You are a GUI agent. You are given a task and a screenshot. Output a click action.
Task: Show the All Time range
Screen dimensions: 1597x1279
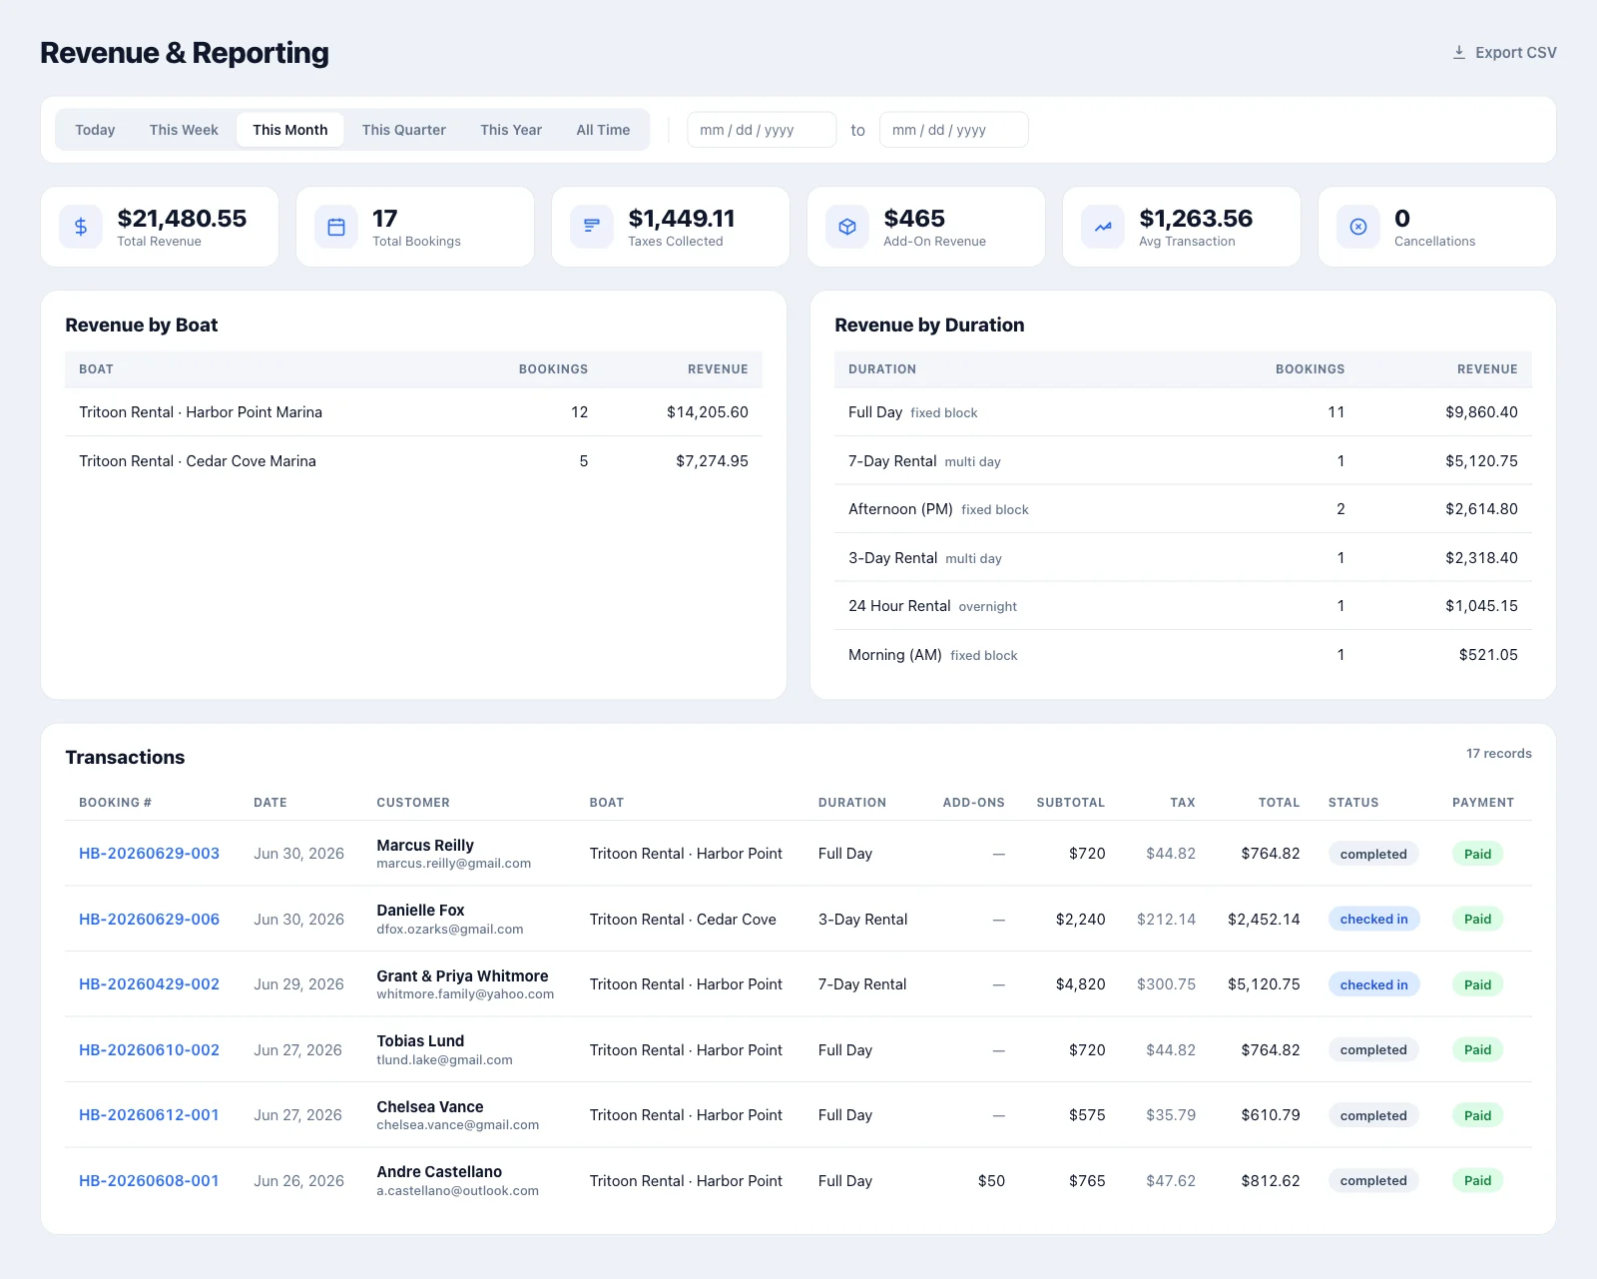[x=603, y=130]
